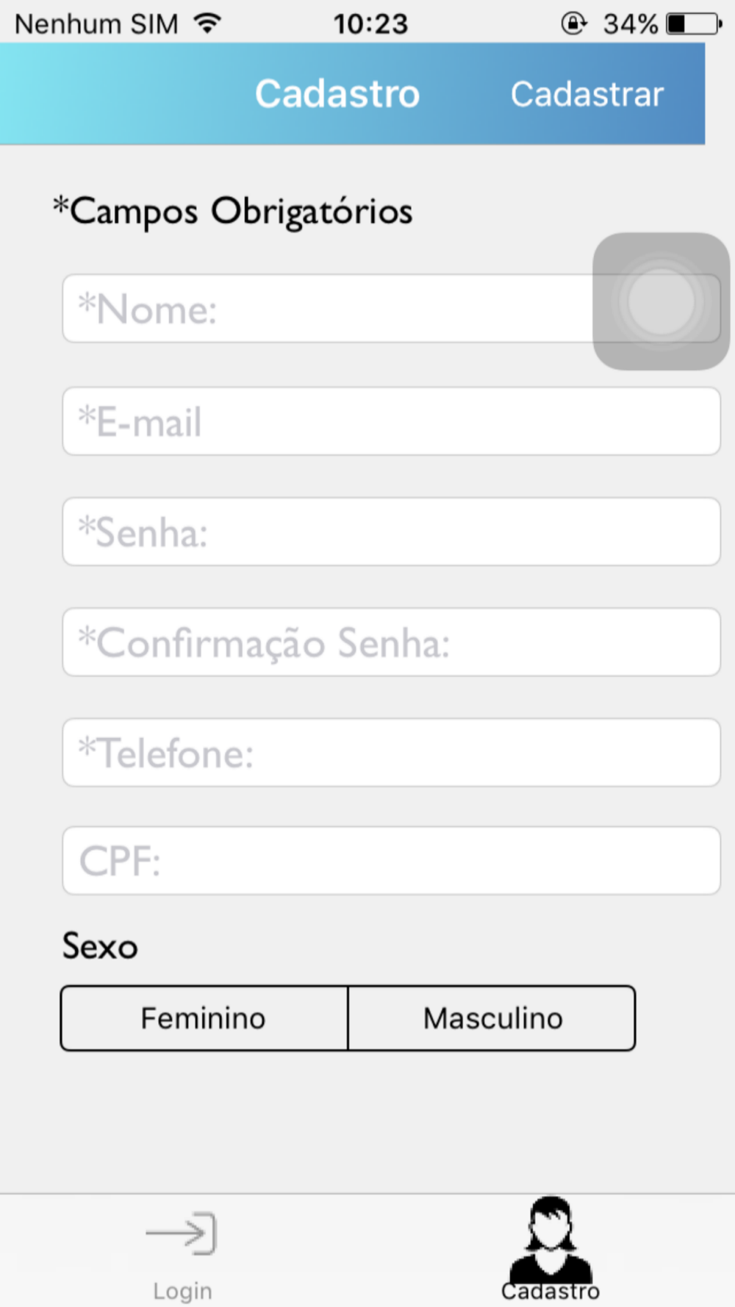735x1307 pixels.
Task: Tap the Cadastro header title
Action: coord(337,94)
